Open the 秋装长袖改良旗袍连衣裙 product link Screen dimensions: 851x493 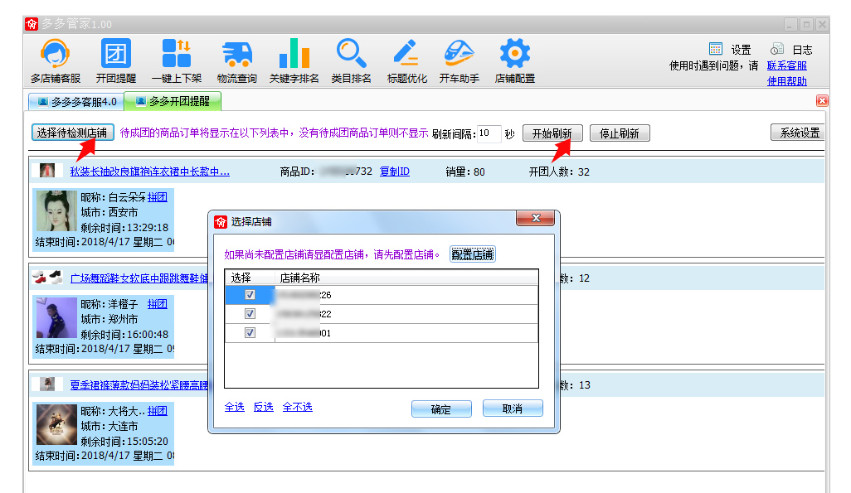coord(150,172)
